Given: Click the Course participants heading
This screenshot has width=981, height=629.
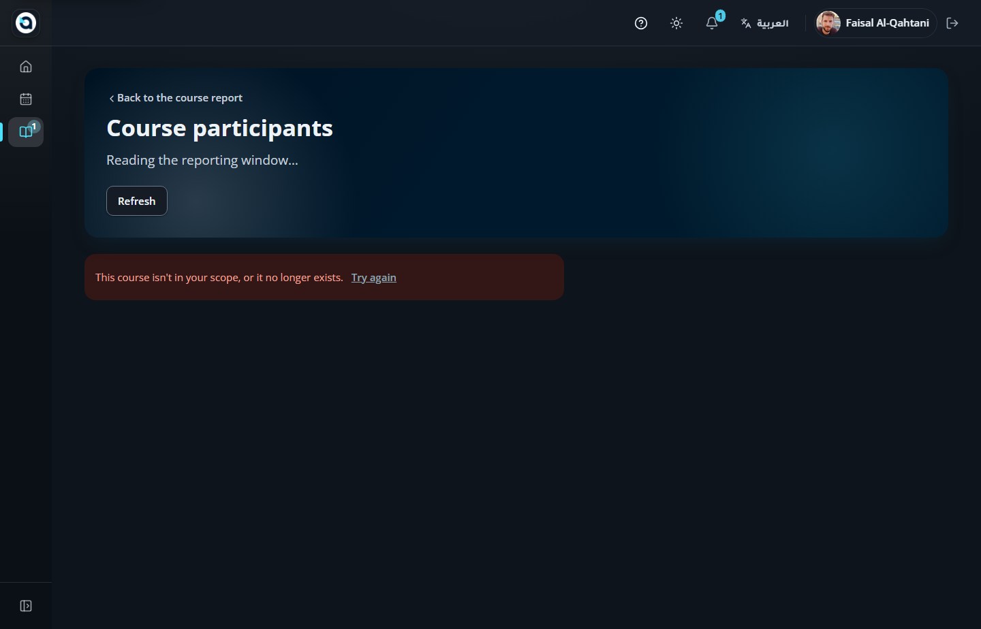Looking at the screenshot, I should 219,128.
